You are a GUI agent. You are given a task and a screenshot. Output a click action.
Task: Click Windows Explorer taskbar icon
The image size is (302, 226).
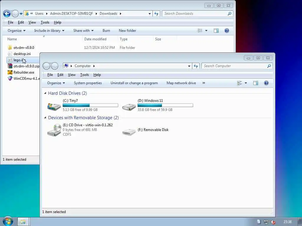[23, 222]
